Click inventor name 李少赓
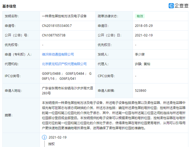This screenshot has height=147, width=191. coord(140,55)
